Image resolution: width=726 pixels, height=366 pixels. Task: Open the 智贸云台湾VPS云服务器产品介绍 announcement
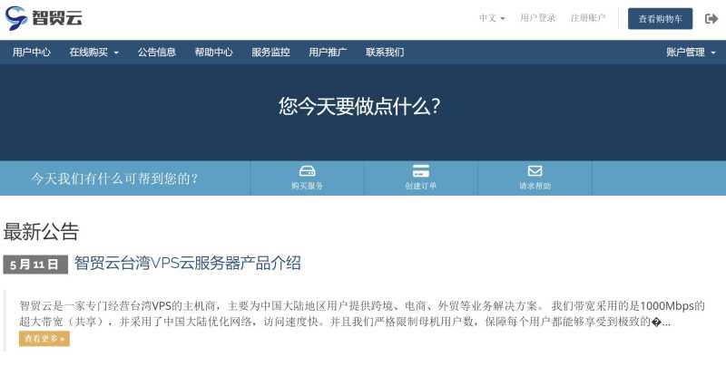pyautogui.click(x=188, y=264)
